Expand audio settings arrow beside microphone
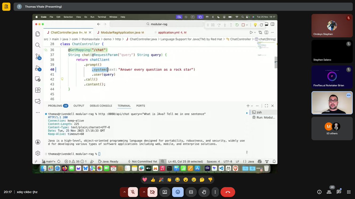Viewport: 355px width, 199px height. [x=124, y=192]
